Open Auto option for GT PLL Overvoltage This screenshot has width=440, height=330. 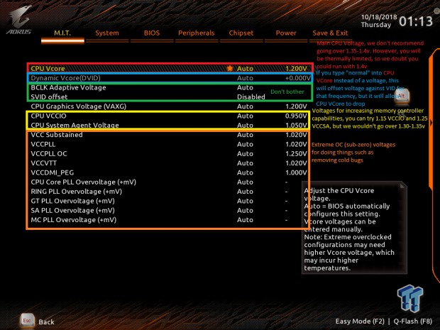(x=245, y=201)
